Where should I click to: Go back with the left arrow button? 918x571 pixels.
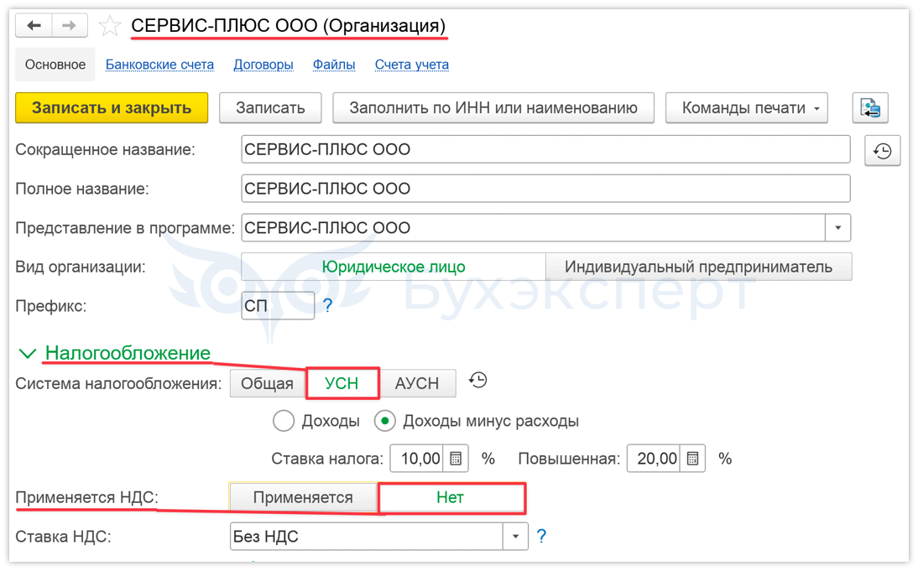click(34, 25)
